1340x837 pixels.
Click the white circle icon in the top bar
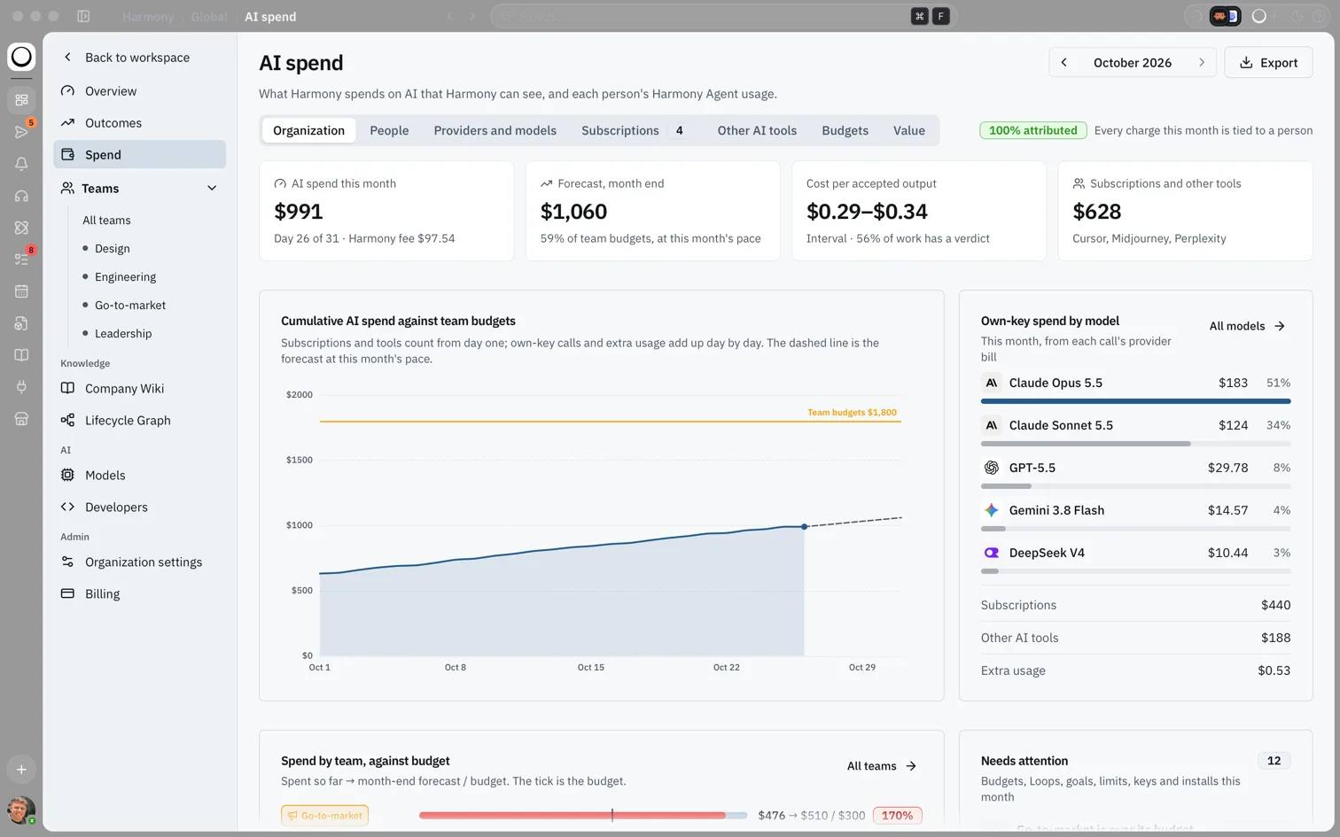click(1258, 16)
